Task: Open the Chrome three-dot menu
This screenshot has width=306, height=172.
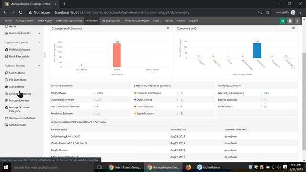Action: pyautogui.click(x=301, y=12)
